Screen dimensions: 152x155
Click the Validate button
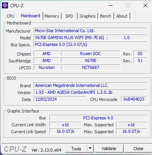[109, 148]
